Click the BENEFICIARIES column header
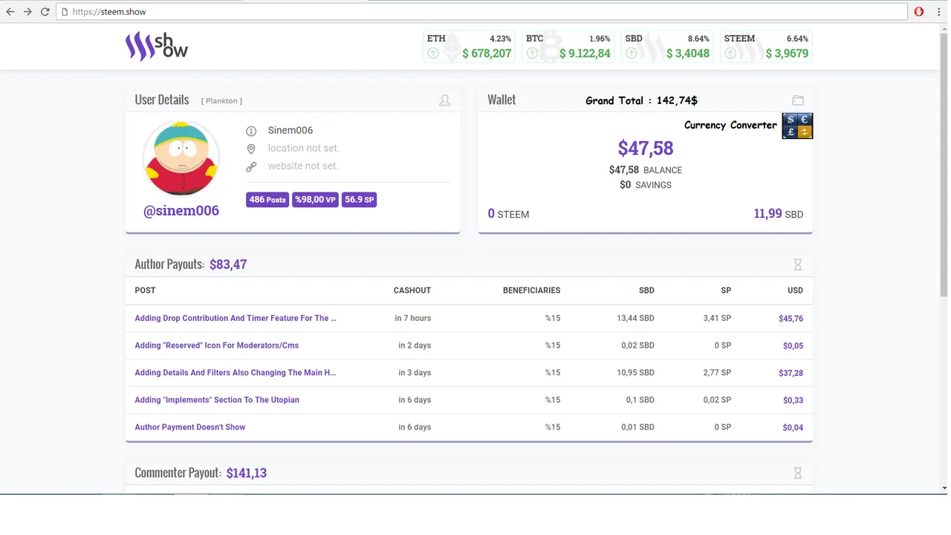The height and width of the screenshot is (535, 951). 532,291
